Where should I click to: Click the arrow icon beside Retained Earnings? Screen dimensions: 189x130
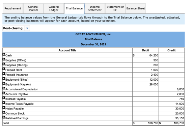[x=4, y=117]
